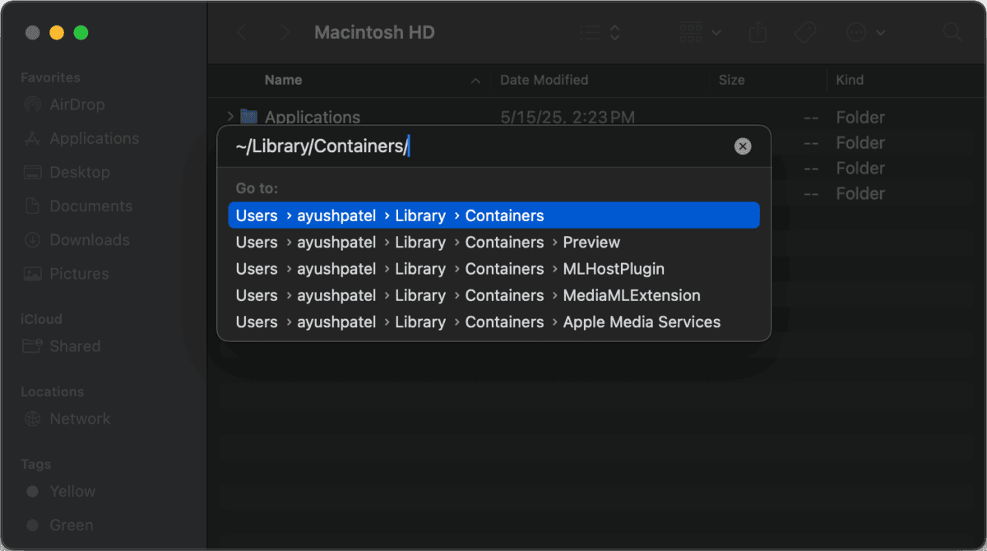Open the more actions ellipsis dropdown
The height and width of the screenshot is (551, 987).
click(865, 33)
